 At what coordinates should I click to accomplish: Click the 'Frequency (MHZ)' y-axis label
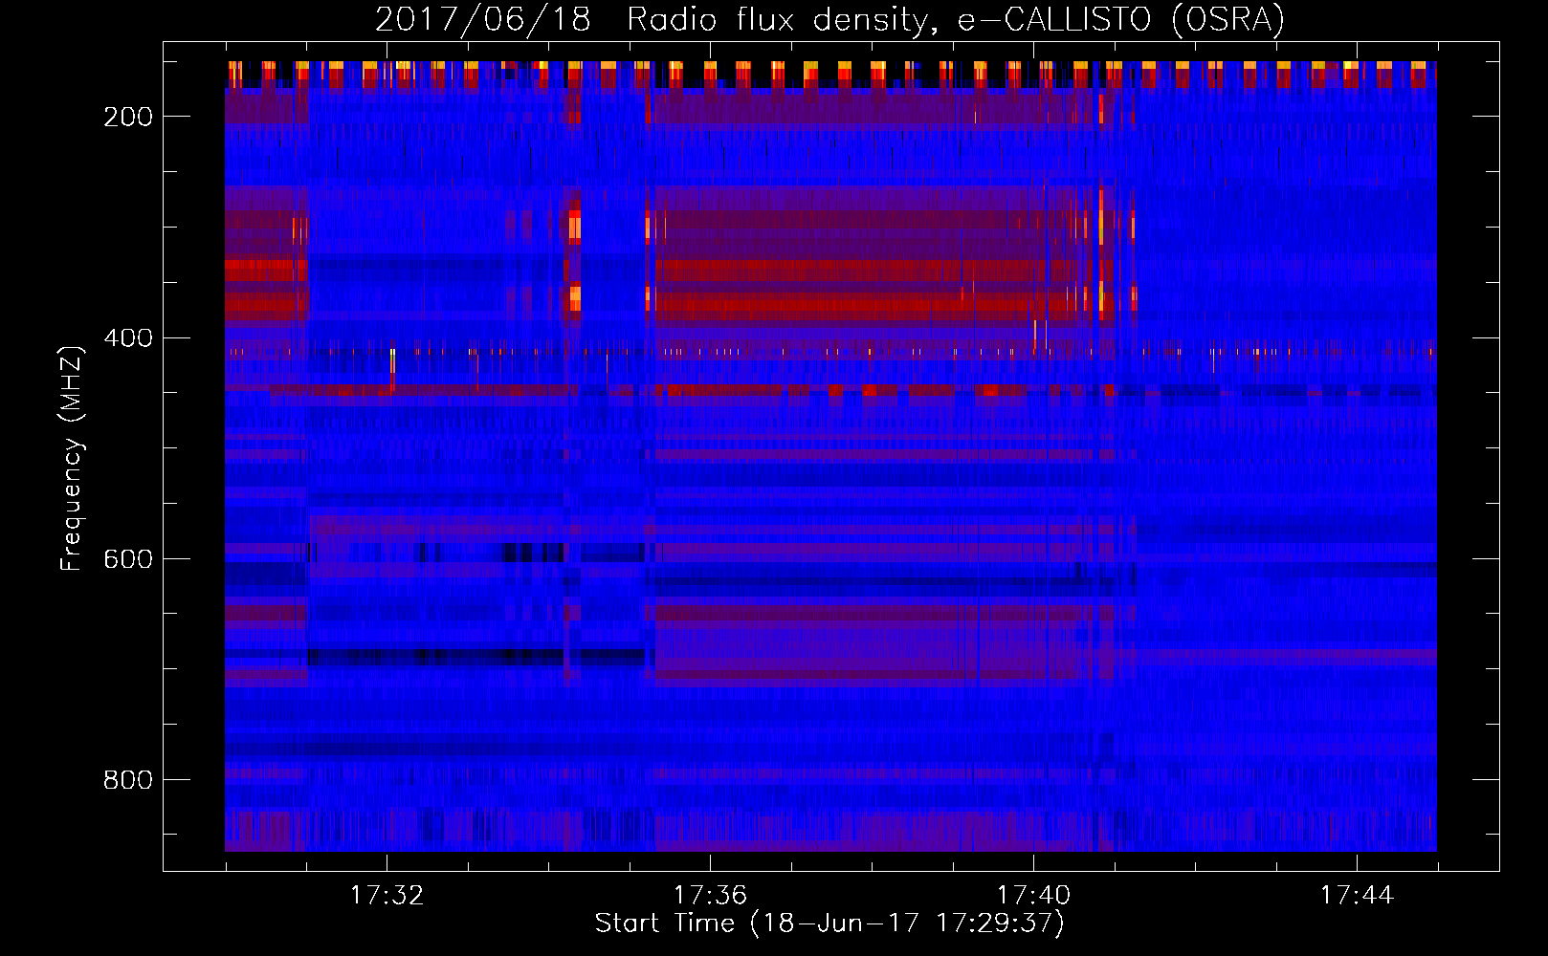pyautogui.click(x=72, y=458)
